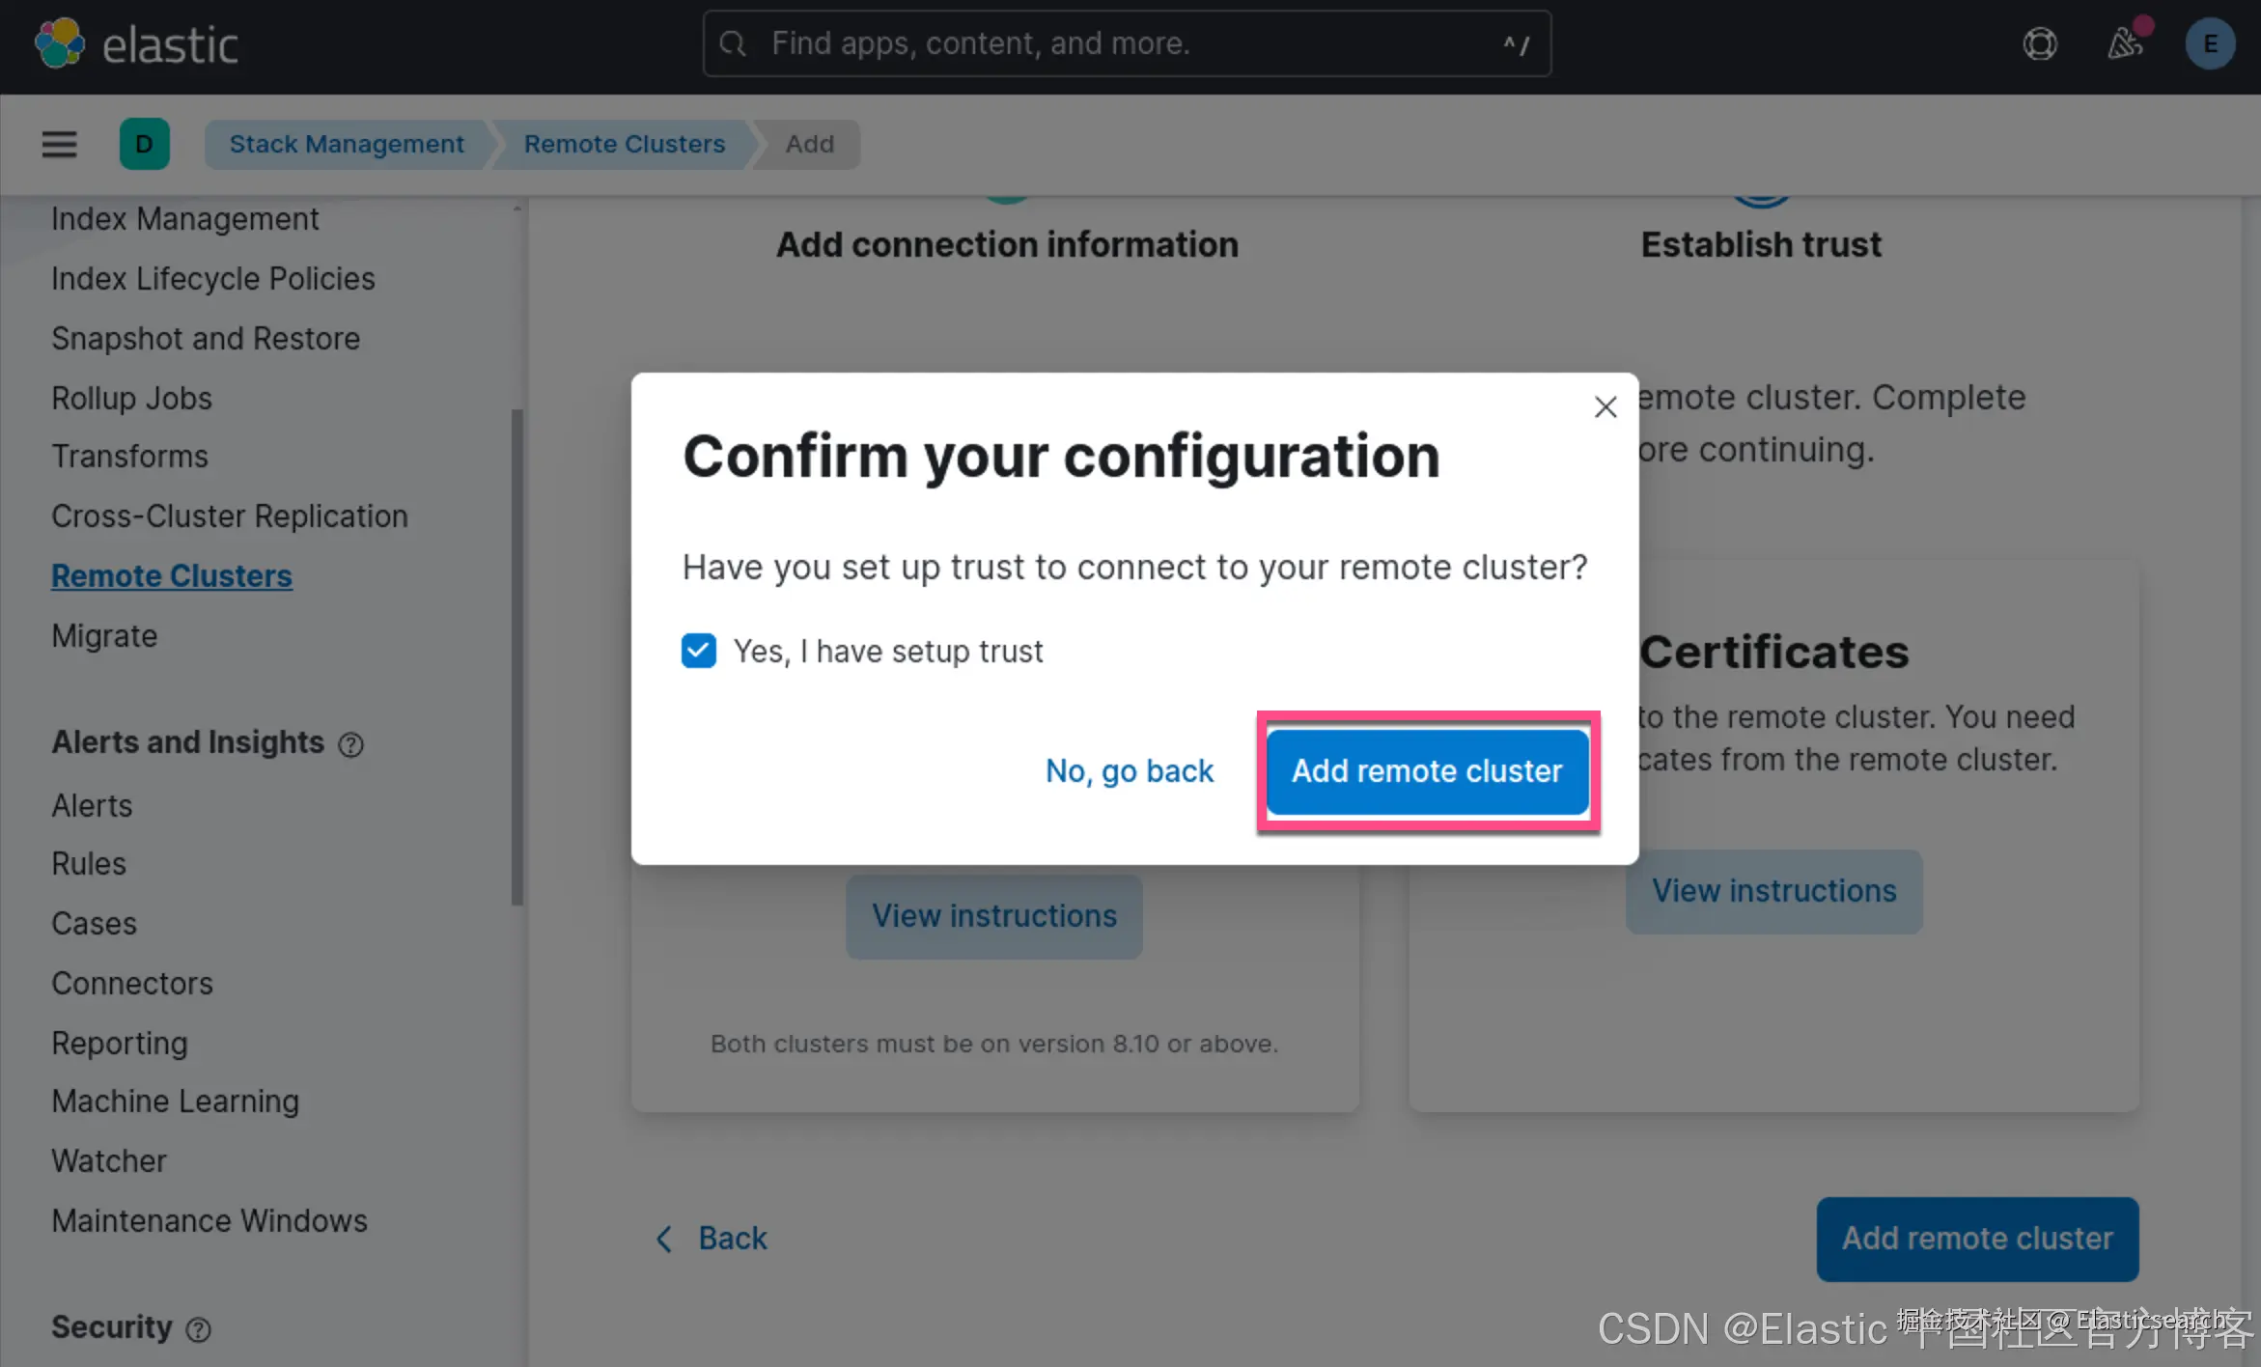Uncheck Yes, I have setup trust
Viewport: 2261px width, 1367px height.
(x=698, y=651)
